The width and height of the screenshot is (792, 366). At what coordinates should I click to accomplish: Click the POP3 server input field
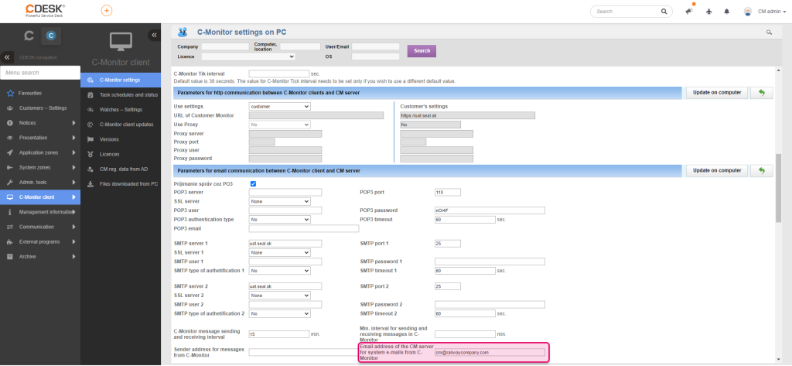point(285,192)
